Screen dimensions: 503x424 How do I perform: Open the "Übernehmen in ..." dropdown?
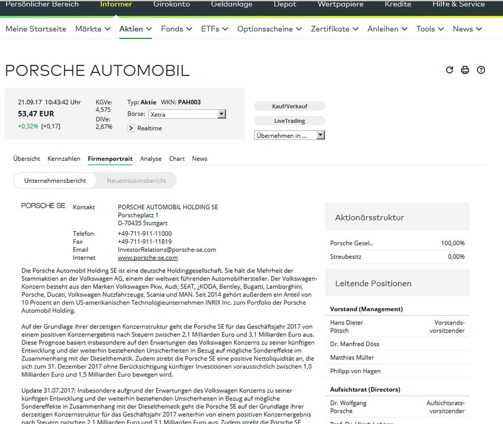[x=320, y=135]
